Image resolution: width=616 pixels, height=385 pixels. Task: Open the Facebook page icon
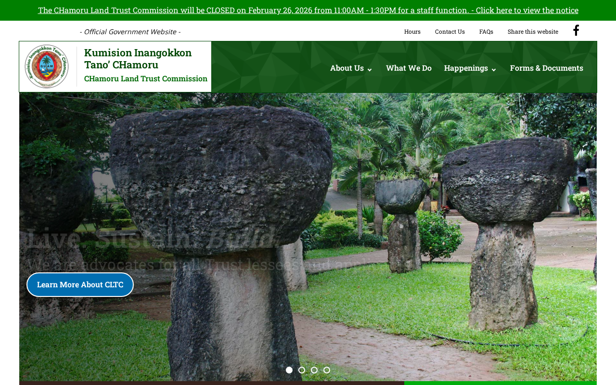[576, 31]
